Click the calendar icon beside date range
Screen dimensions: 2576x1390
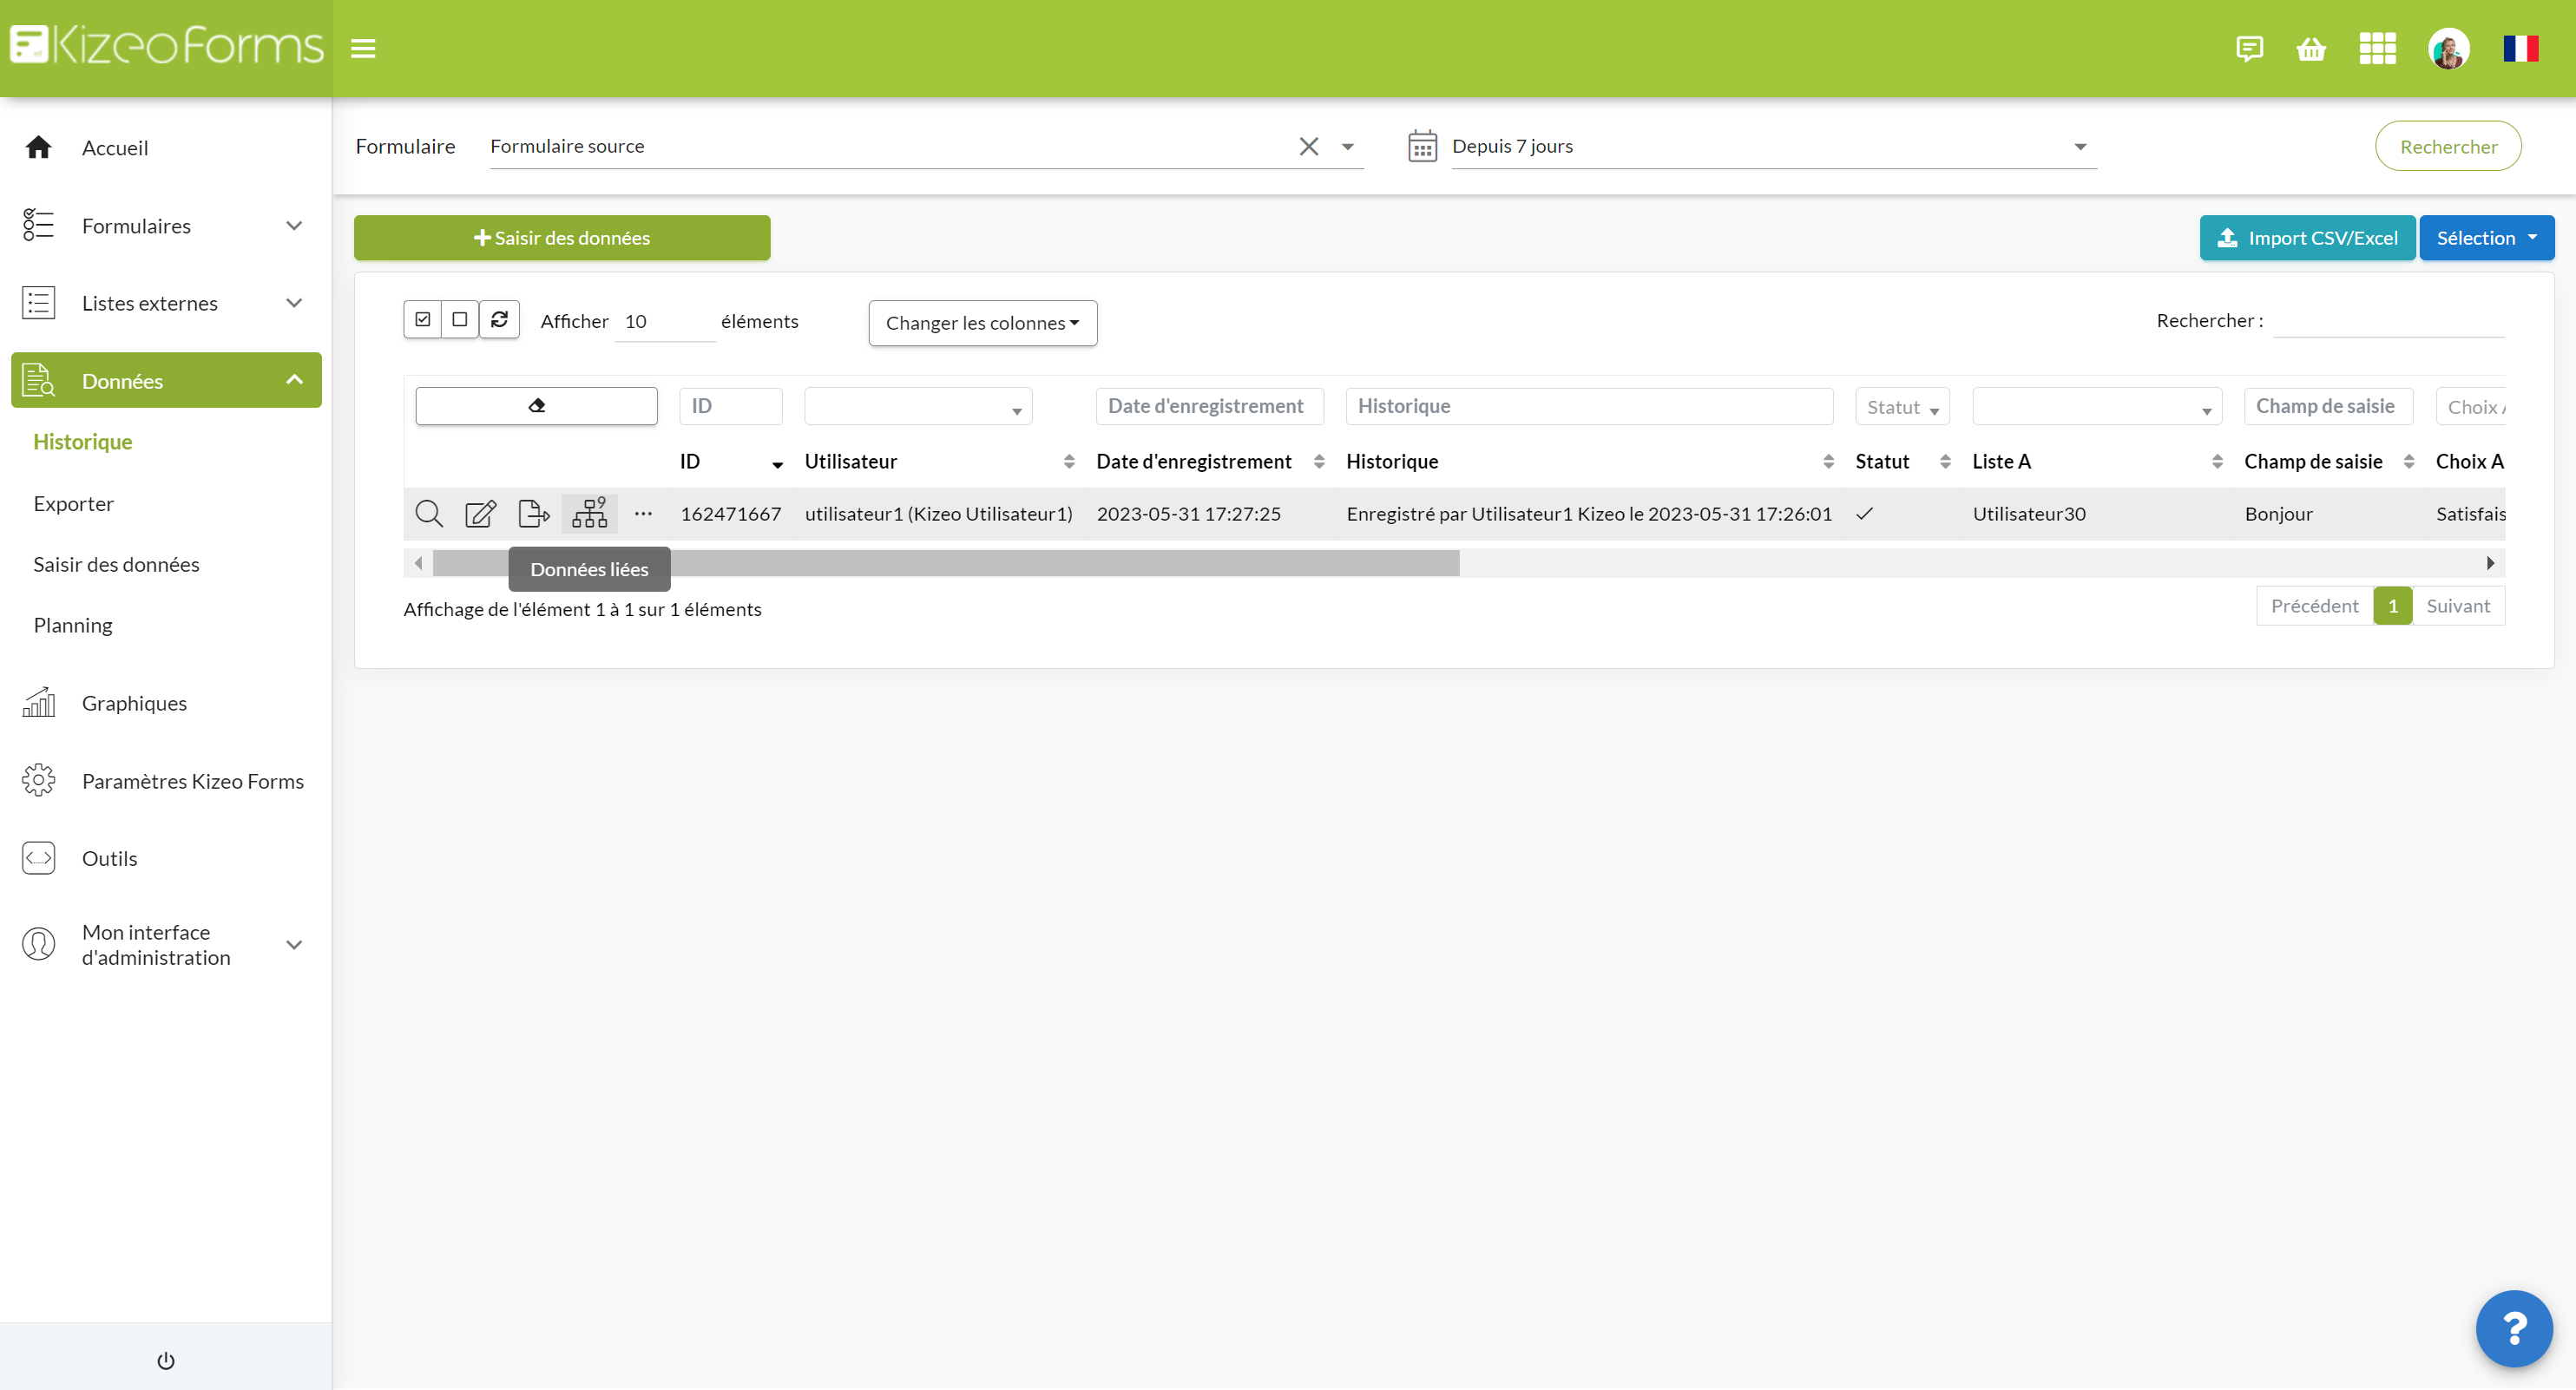click(1422, 146)
